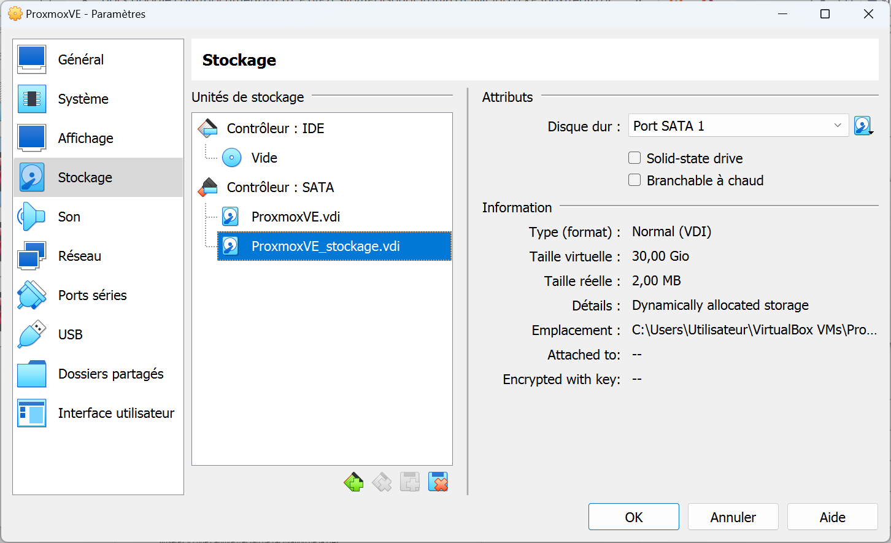Image resolution: width=891 pixels, height=543 pixels.
Task: Click the Système chip icon
Action: tap(32, 99)
